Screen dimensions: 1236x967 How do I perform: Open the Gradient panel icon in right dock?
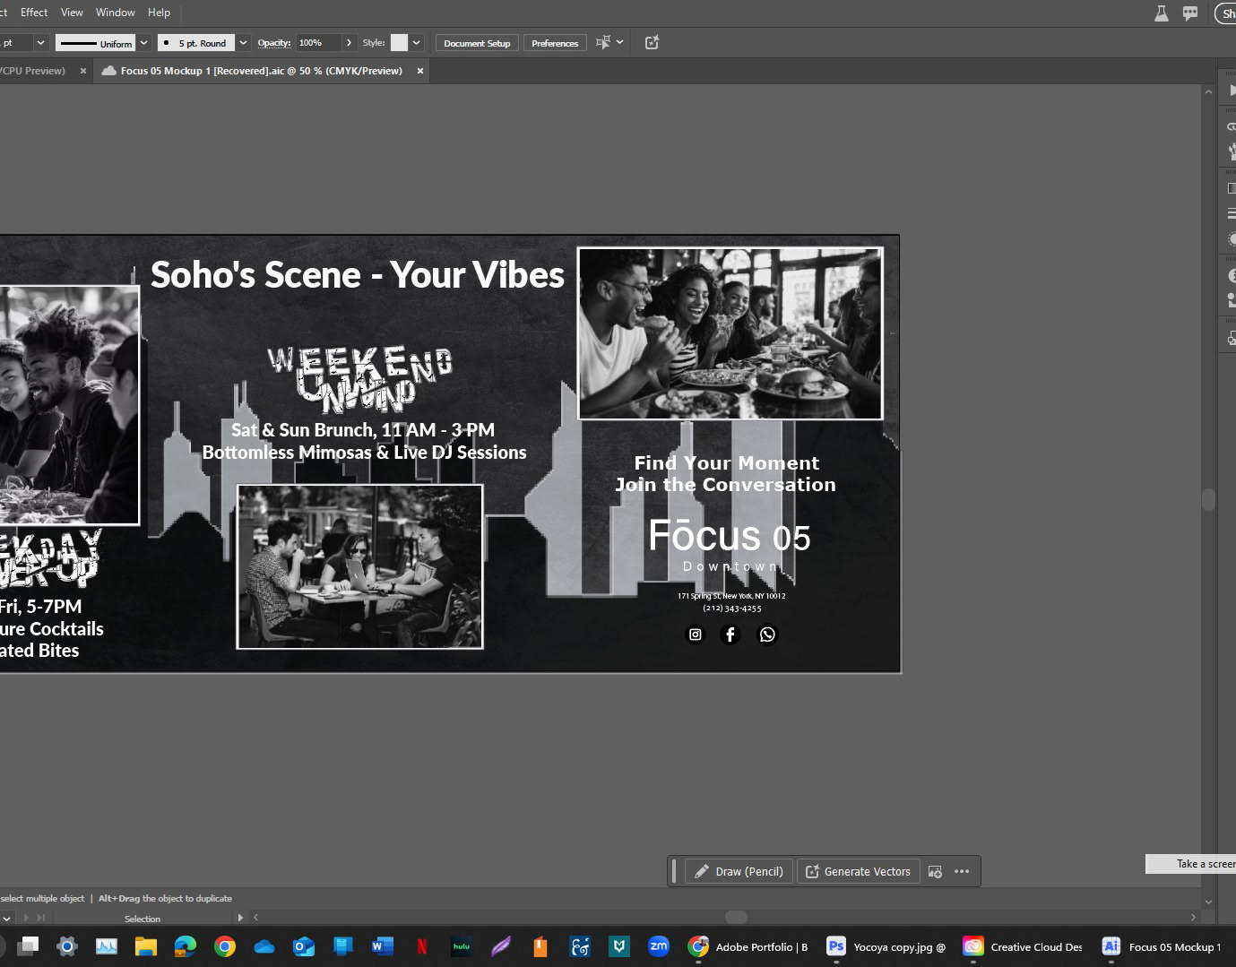1232,188
